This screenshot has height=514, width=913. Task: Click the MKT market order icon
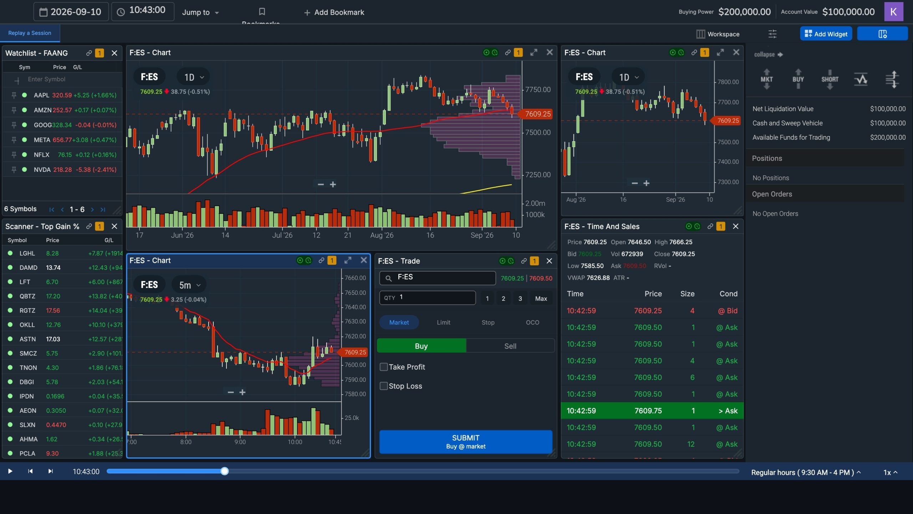pyautogui.click(x=766, y=79)
